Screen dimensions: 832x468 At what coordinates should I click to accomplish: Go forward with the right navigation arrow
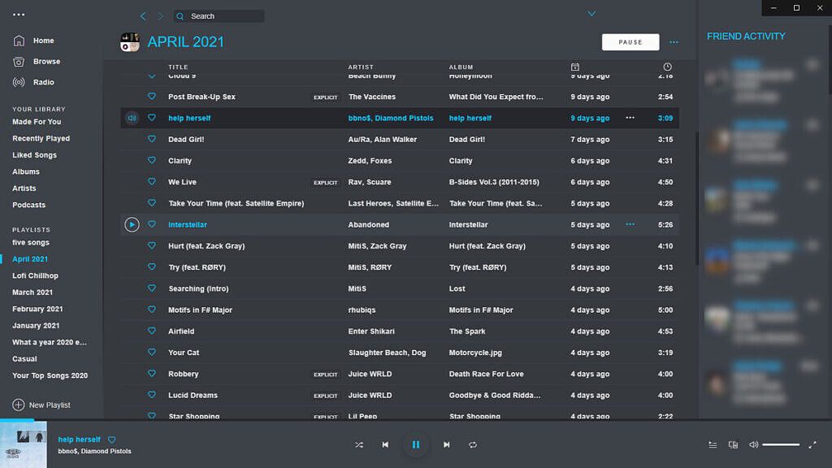[x=160, y=16]
